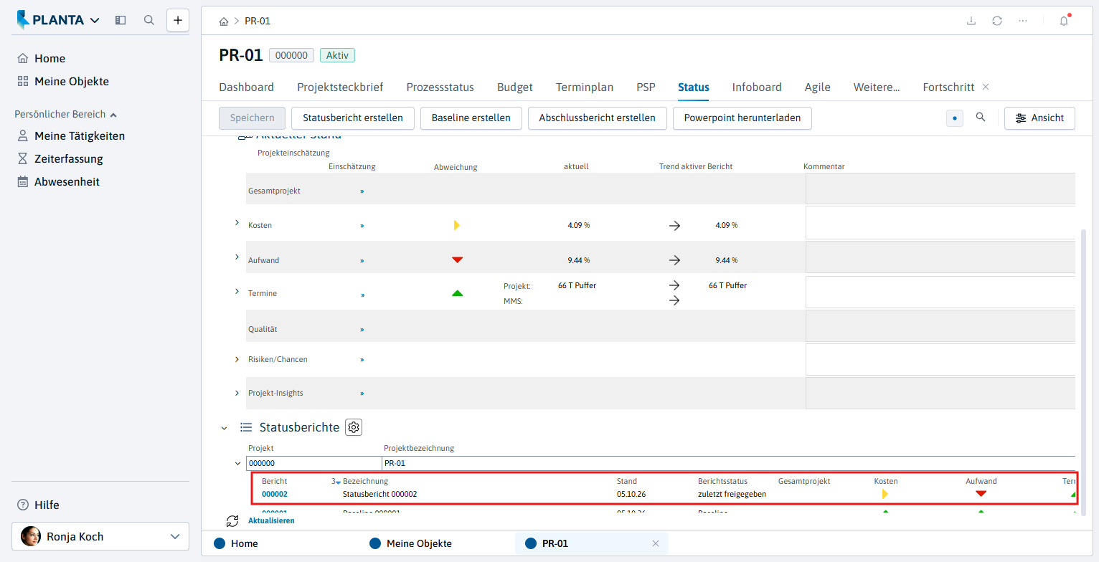
Task: Expand the Termine row
Action: 237,291
